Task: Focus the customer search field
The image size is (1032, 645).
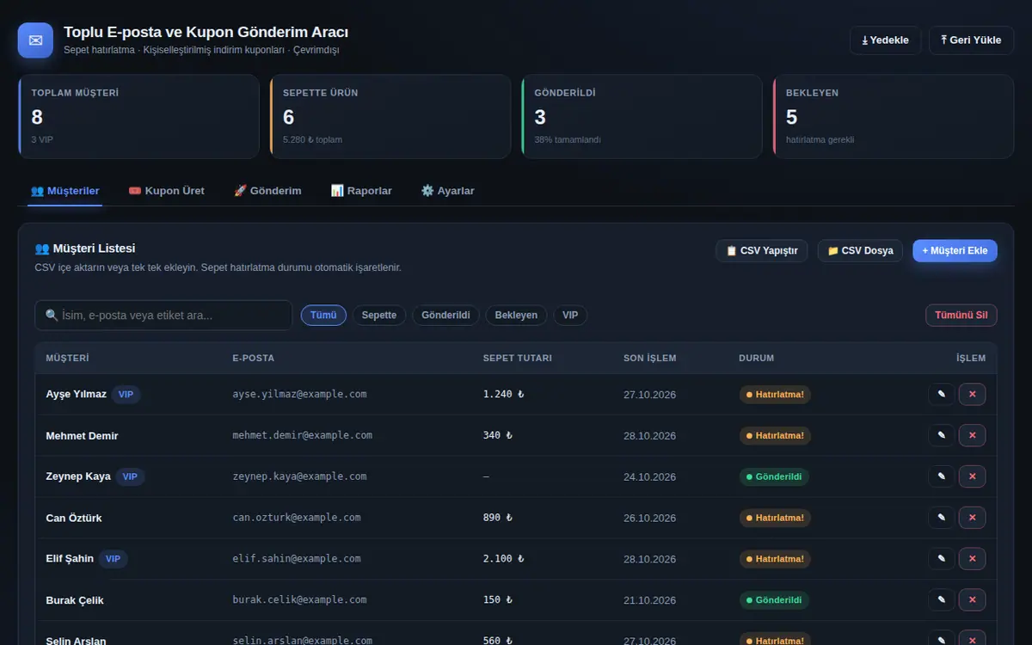Action: [x=163, y=316]
